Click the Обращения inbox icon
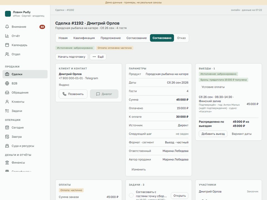The height and width of the screenshot is (200, 267). pyautogui.click(x=7, y=92)
